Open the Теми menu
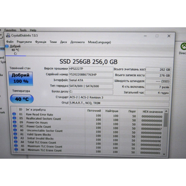 (x=53, y=42)
